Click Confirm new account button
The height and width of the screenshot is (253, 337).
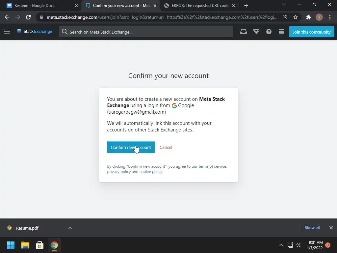131,147
